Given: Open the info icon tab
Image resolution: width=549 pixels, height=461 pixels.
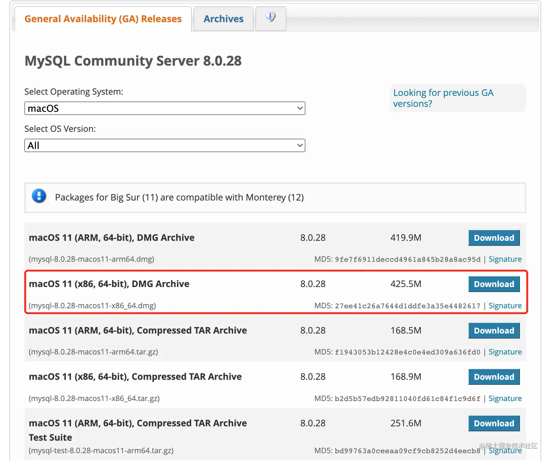Looking at the screenshot, I should [x=271, y=18].
